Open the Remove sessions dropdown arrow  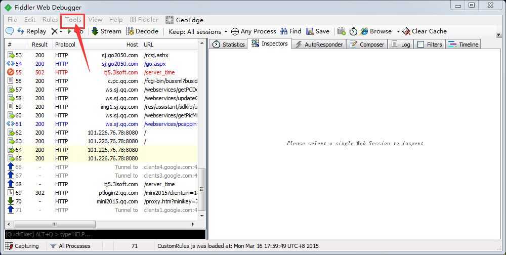61,32
